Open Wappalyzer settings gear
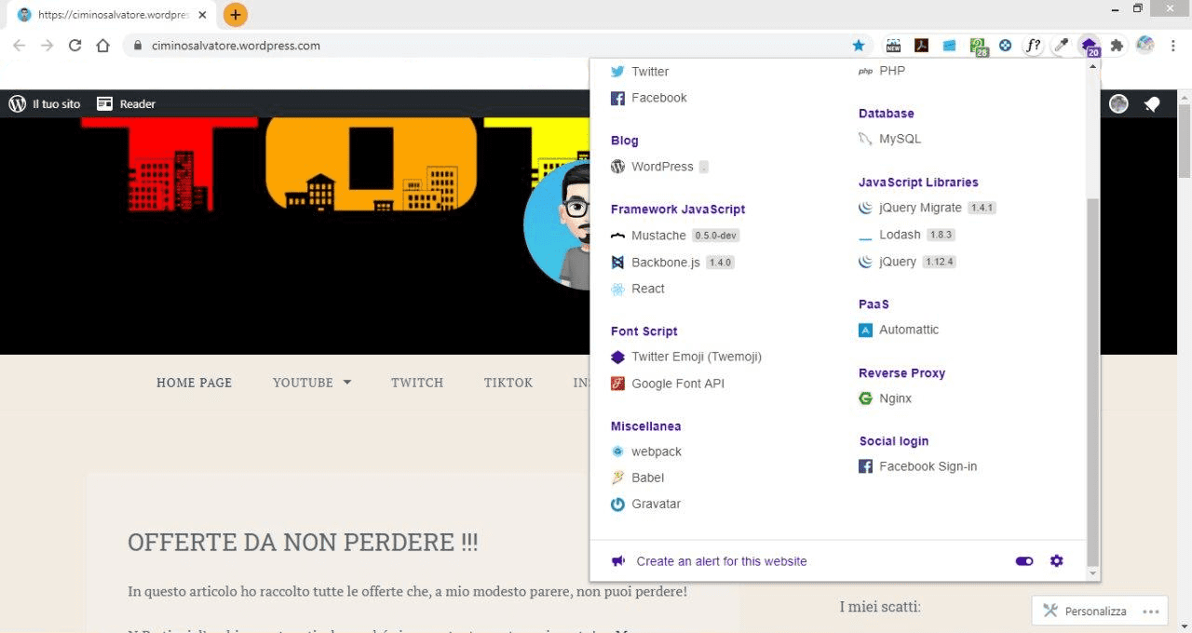Viewport: 1192px width, 633px height. 1056,561
